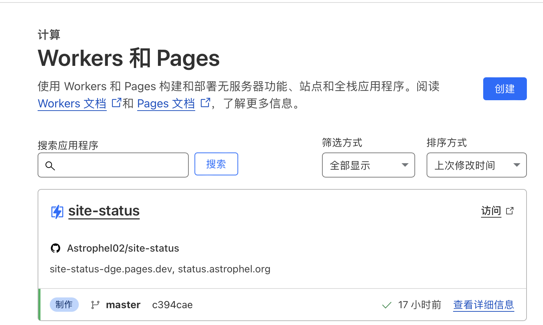This screenshot has height=325, width=543.
Task: Open the Workers 文档 link
Action: (x=72, y=103)
